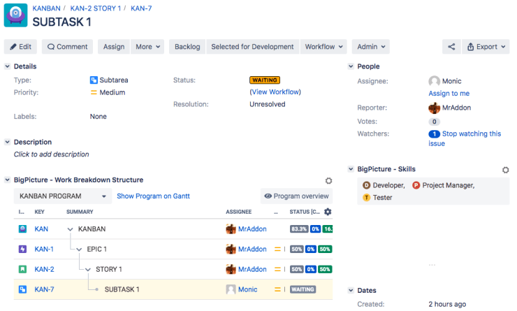Collapse the EPIC 1 tree row
This screenshot has width=517, height=311.
tap(79, 249)
